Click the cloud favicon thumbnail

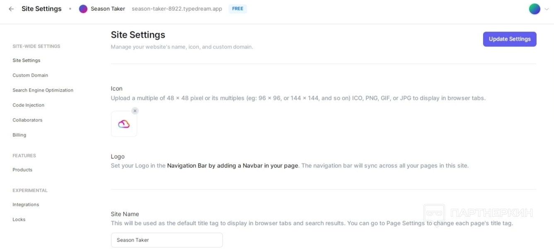pos(124,124)
